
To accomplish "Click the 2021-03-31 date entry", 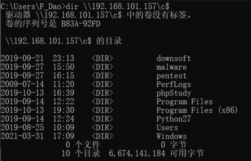I will 22,136.
